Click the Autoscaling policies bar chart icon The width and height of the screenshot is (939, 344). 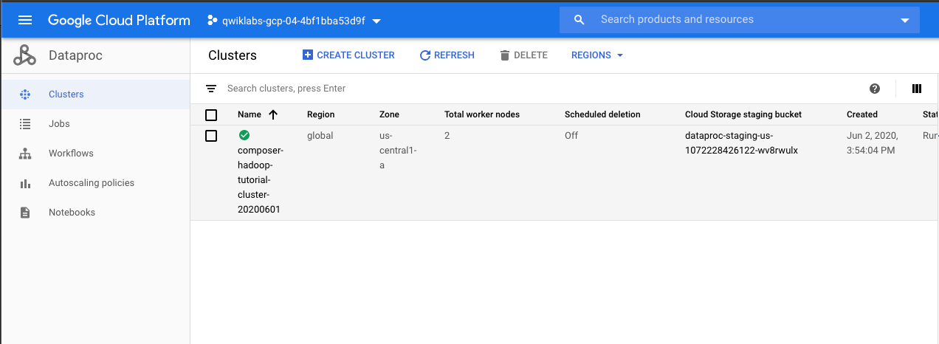(25, 183)
